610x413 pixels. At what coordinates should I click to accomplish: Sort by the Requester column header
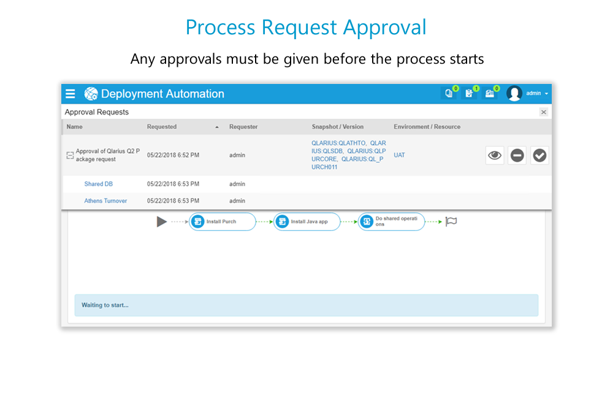(243, 127)
